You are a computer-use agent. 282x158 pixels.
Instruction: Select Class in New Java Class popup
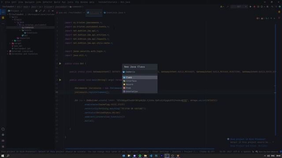click(140, 77)
